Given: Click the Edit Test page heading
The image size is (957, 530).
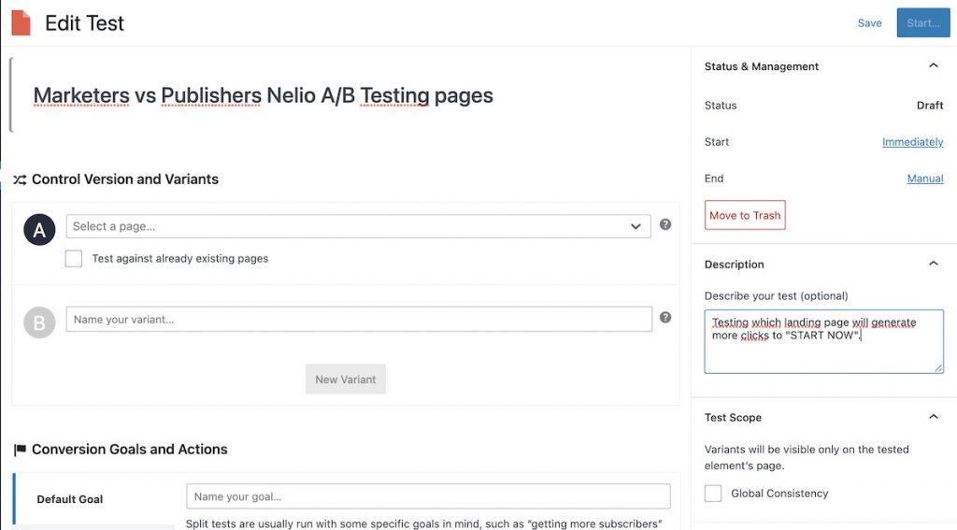Looking at the screenshot, I should [84, 23].
